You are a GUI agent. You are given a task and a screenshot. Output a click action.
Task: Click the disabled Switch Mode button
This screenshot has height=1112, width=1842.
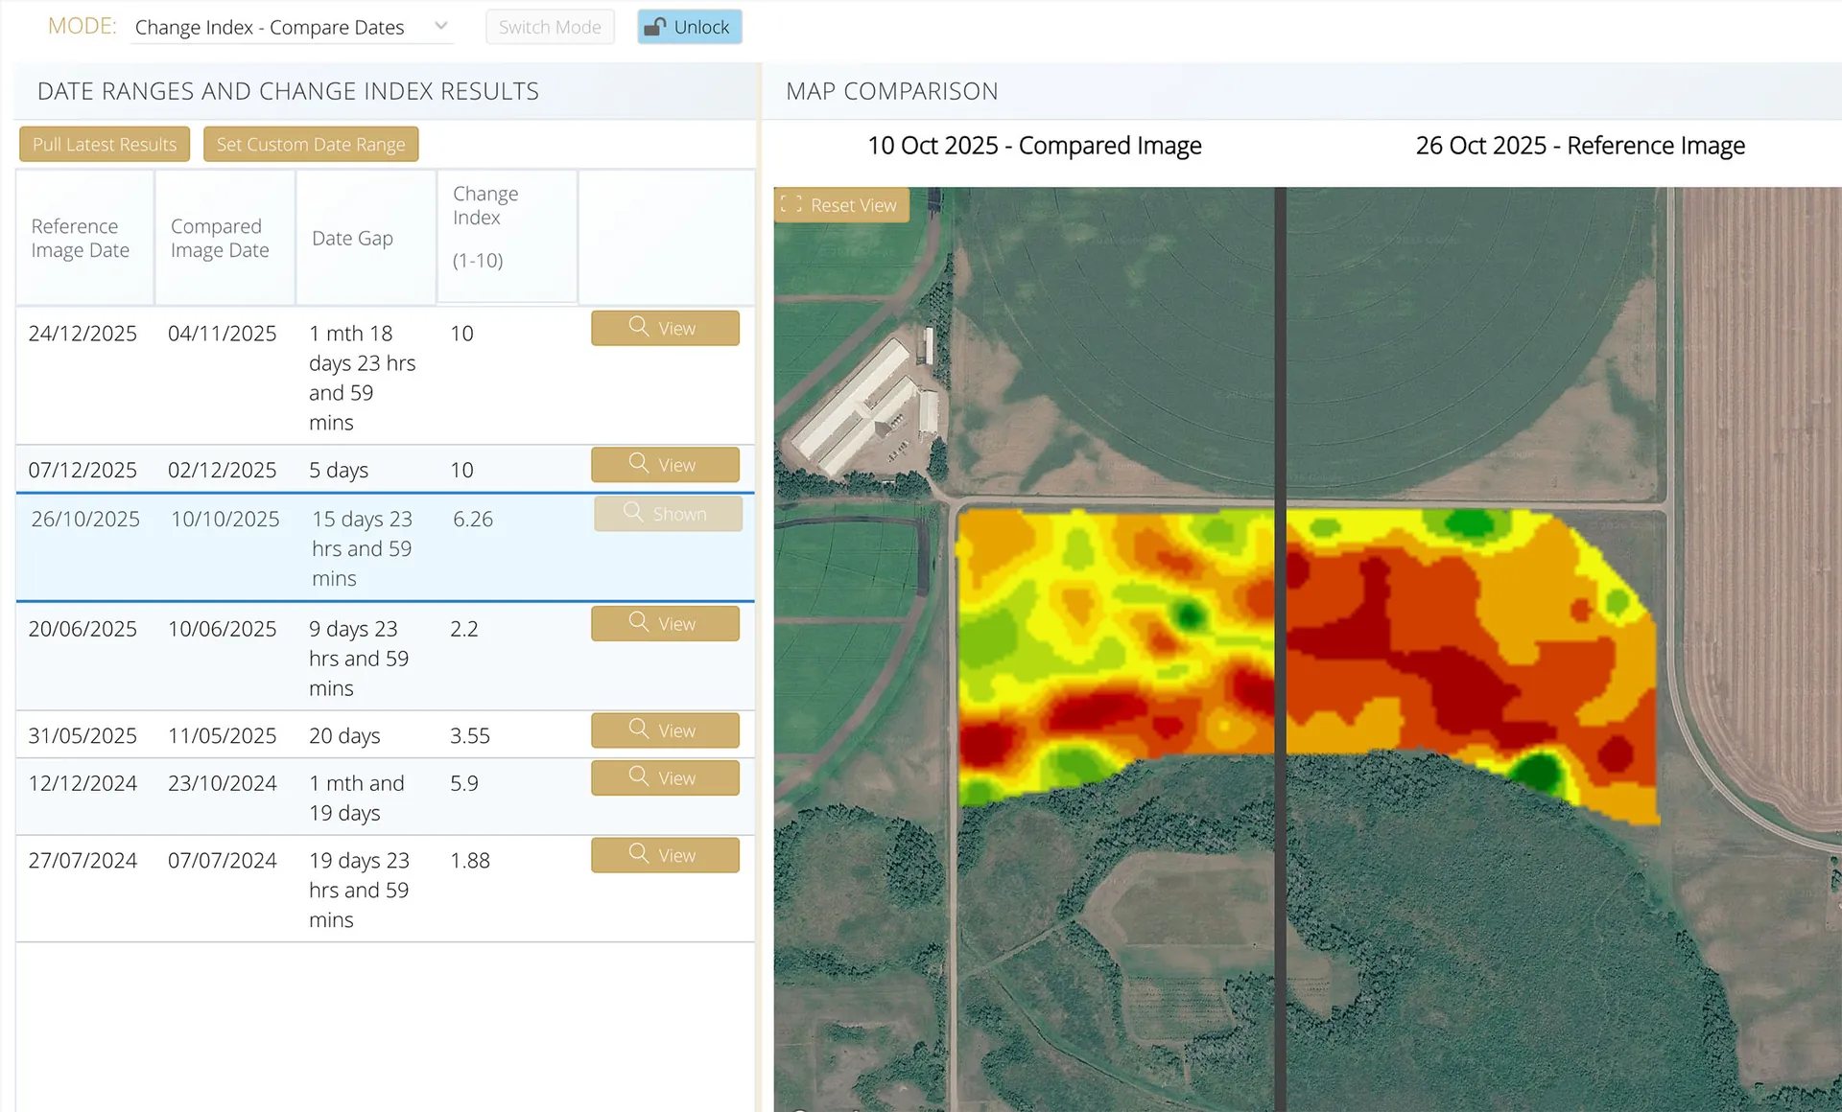[x=550, y=27]
